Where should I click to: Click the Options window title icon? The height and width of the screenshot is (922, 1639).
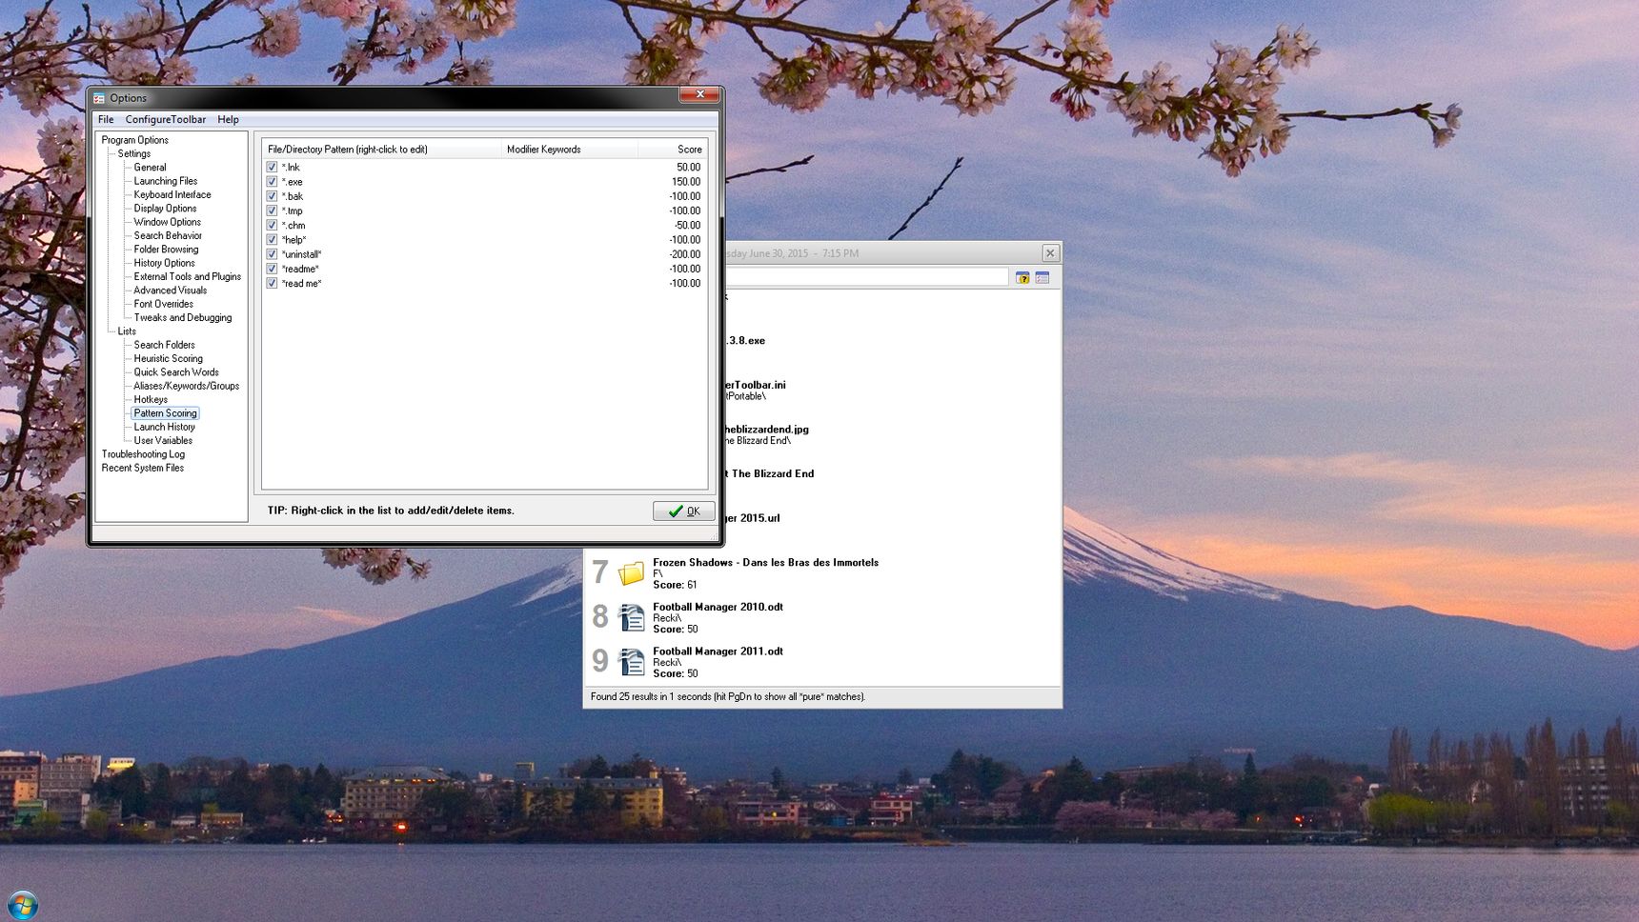99,98
